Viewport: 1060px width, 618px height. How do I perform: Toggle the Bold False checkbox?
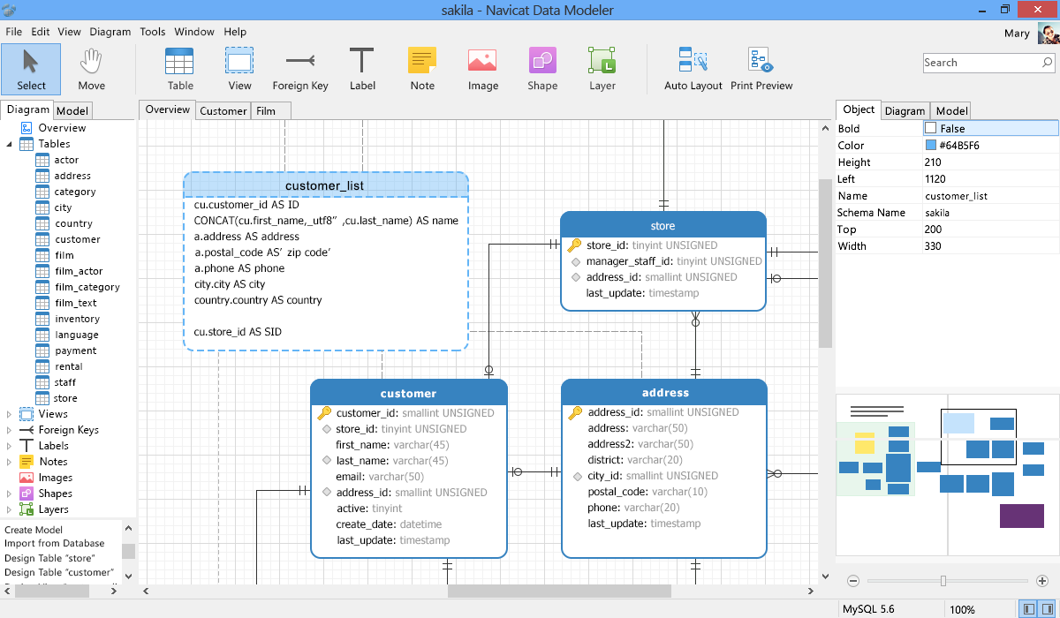click(x=930, y=129)
